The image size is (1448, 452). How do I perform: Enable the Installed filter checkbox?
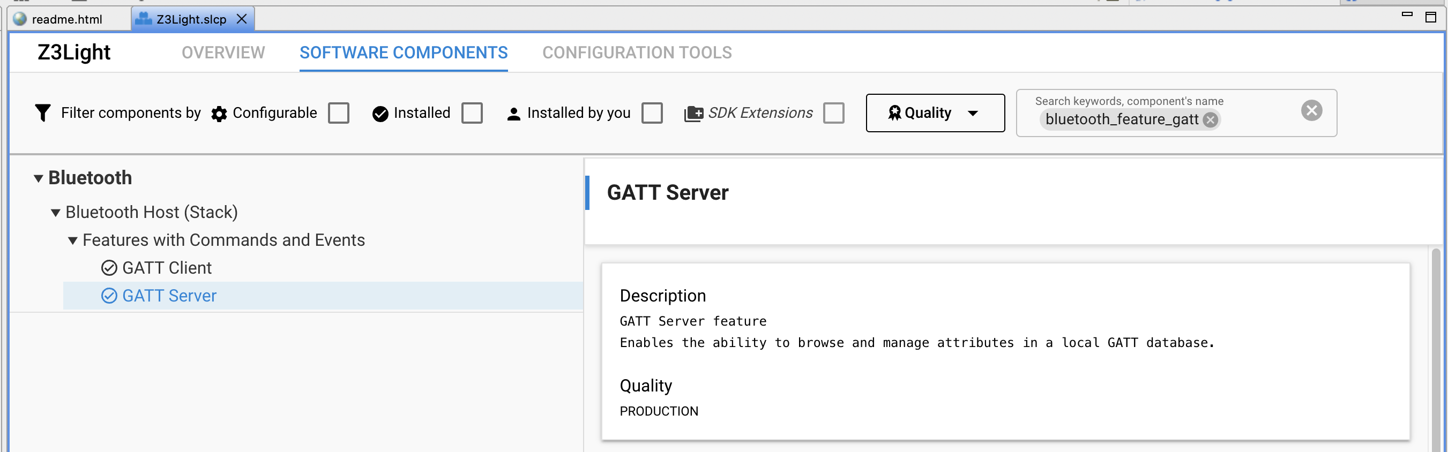(x=472, y=113)
